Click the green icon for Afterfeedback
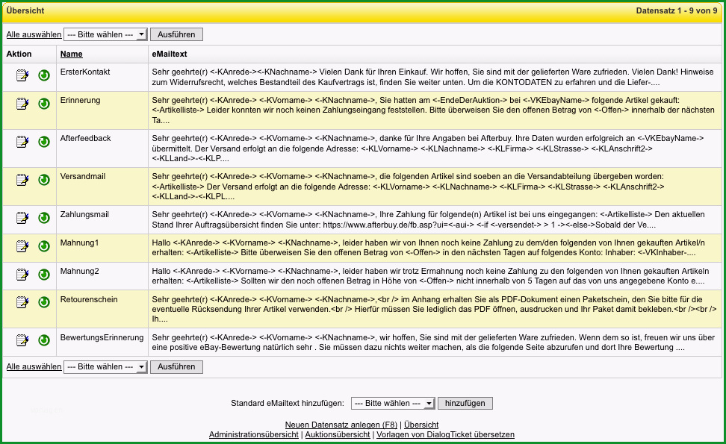Image resolution: width=726 pixels, height=444 pixels. pyautogui.click(x=44, y=142)
